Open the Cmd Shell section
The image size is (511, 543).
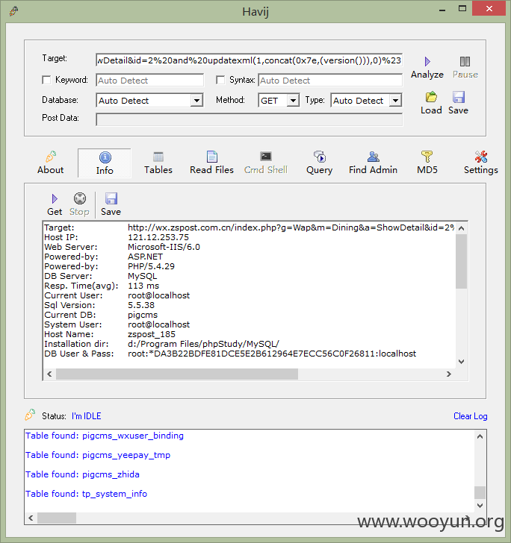click(266, 163)
